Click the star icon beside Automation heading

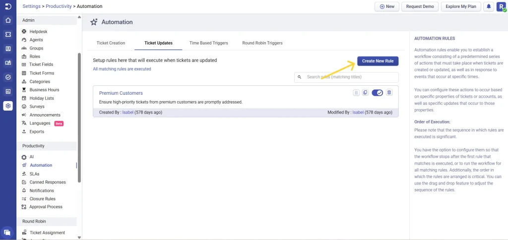coord(94,22)
